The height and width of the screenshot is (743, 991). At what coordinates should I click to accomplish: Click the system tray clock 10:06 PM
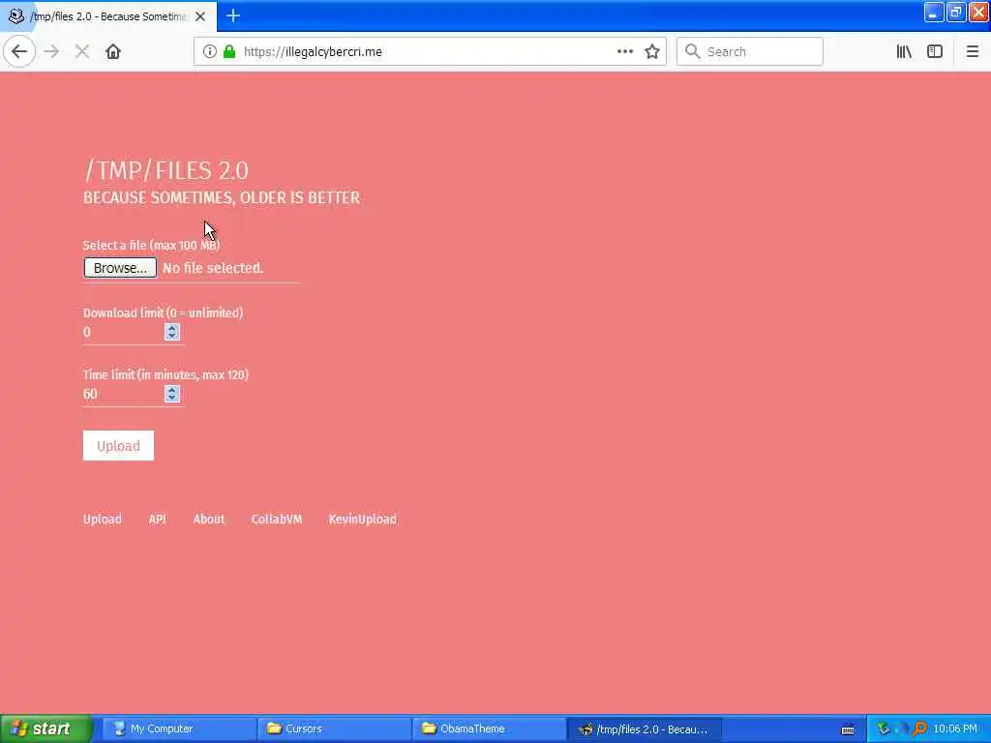pos(955,729)
